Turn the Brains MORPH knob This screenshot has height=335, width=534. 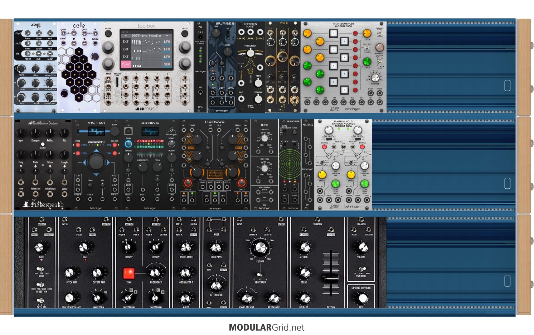pyautogui.click(x=172, y=157)
